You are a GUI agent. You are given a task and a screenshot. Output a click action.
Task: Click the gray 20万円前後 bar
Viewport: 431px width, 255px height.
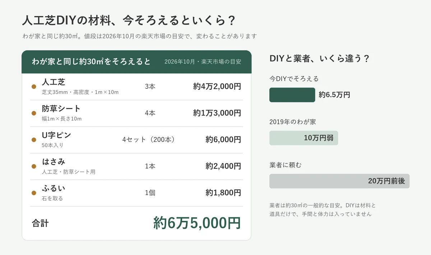339,181
